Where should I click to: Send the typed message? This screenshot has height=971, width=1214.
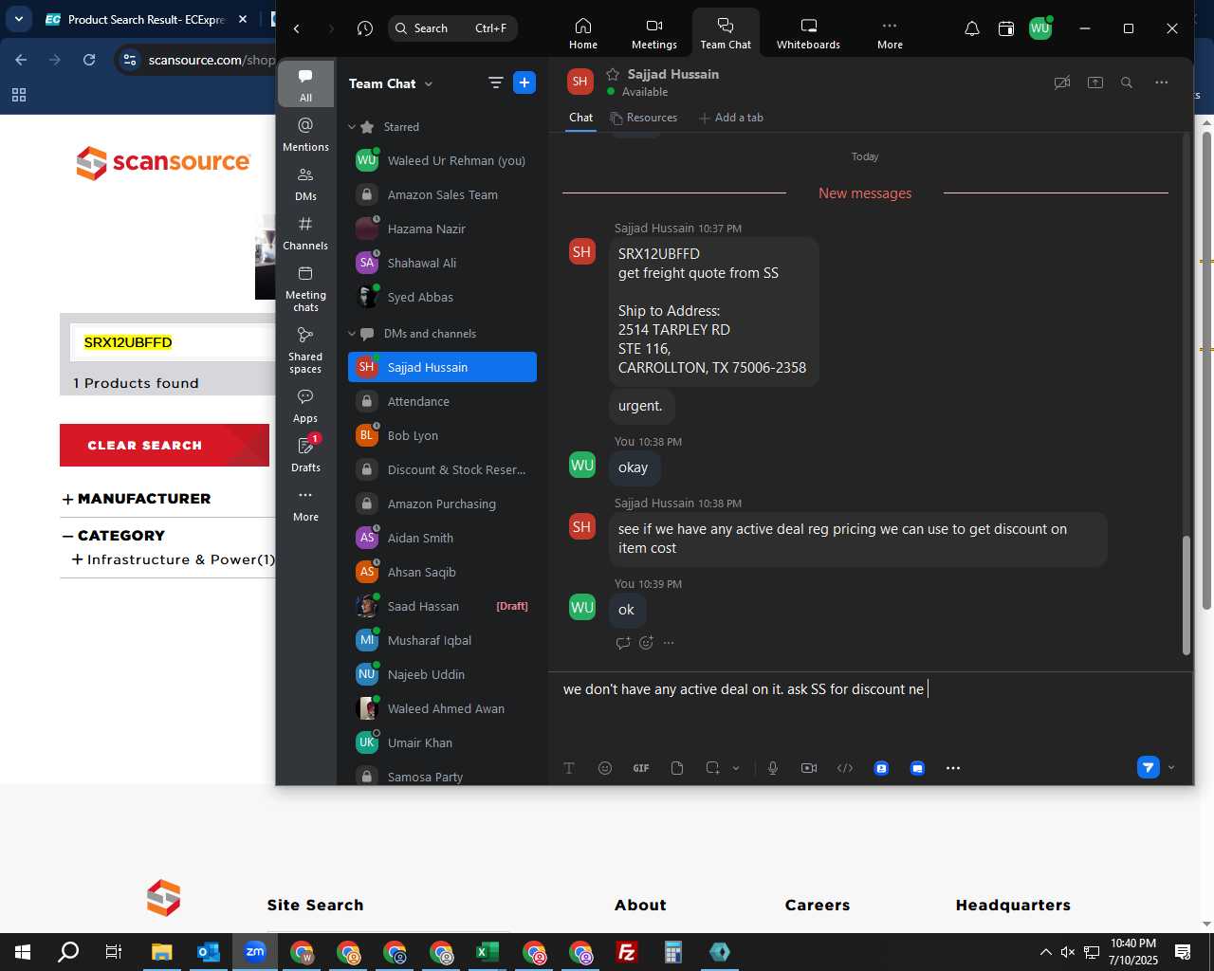pos(1148,767)
